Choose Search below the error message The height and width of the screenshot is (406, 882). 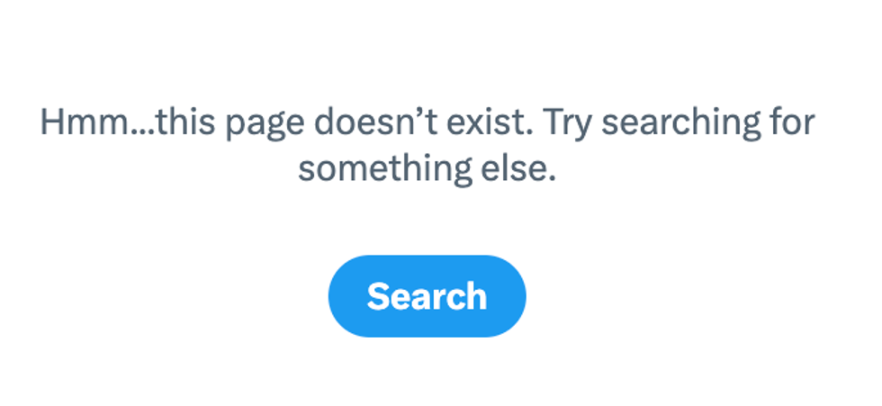pos(427,296)
